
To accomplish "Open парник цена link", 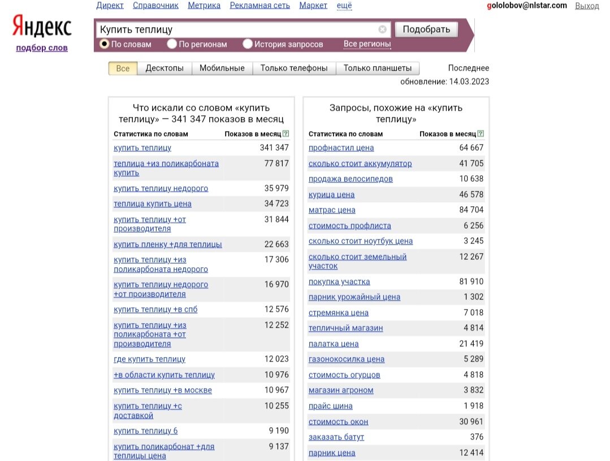I will pos(332,453).
